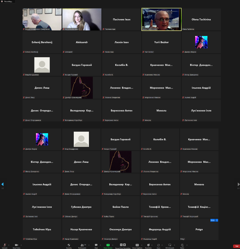Select the Пасічник Іван participant tile

coord(122,19)
